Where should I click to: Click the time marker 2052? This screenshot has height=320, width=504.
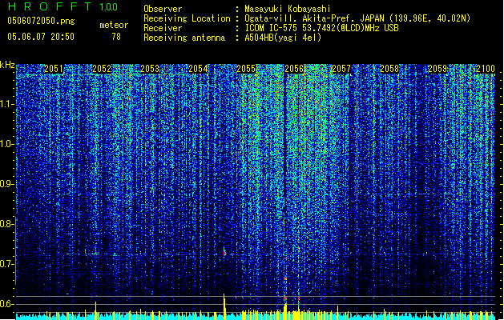pyautogui.click(x=102, y=69)
